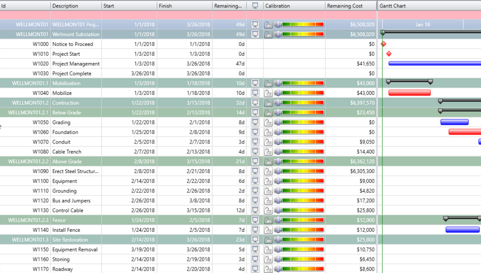Click the monitor icon in the Mobilize row
The height and width of the screenshot is (273, 481).
(x=256, y=93)
